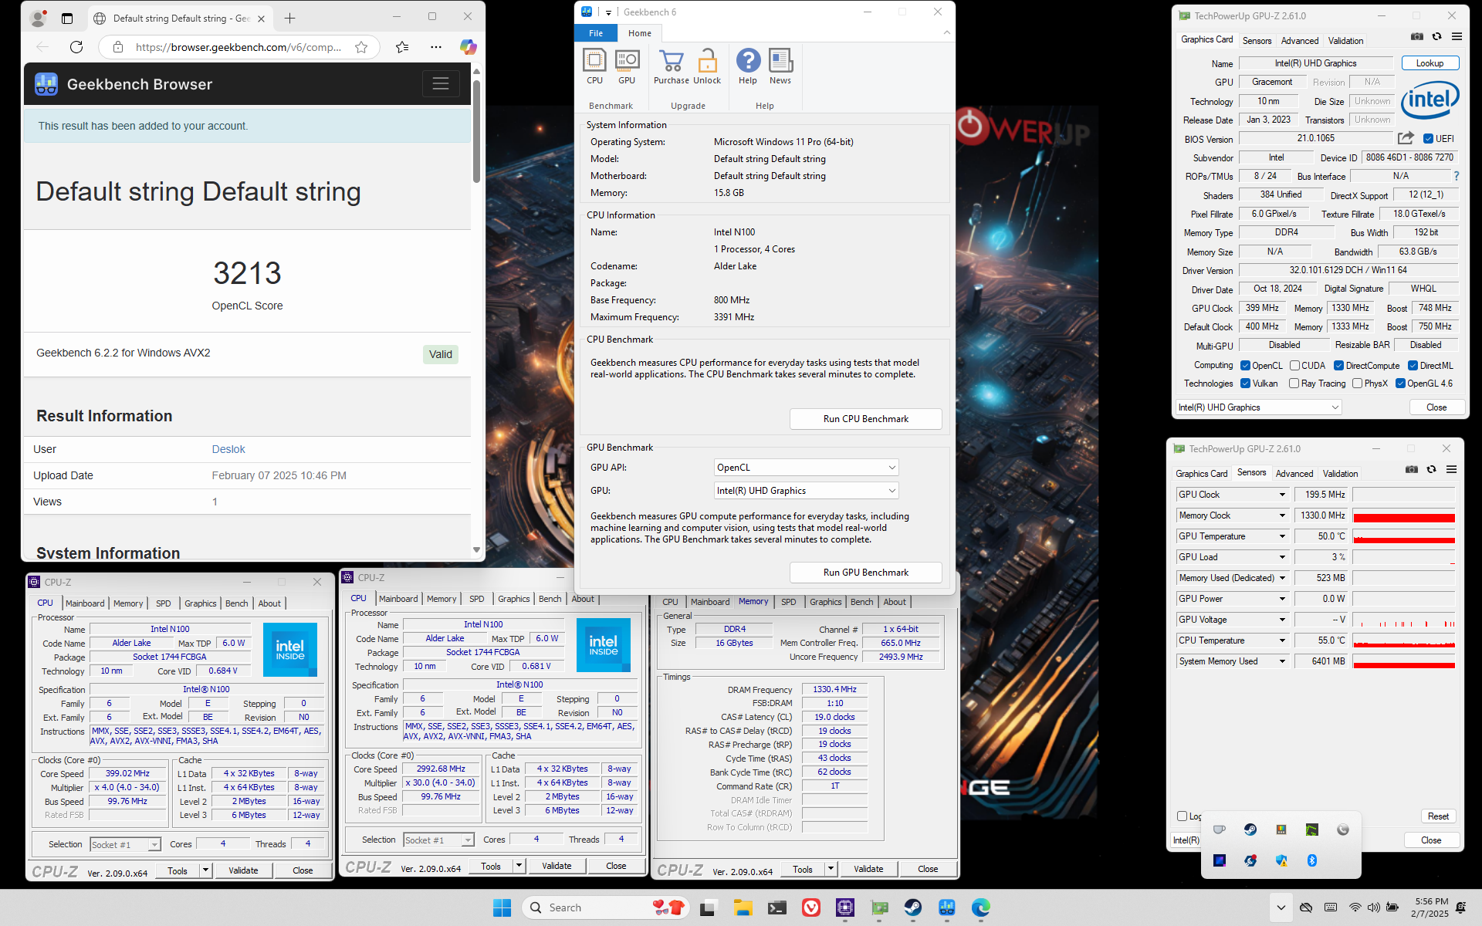Image resolution: width=1482 pixels, height=926 pixels.
Task: Open the hamburger menu in top GPU-Z window
Action: (x=1457, y=36)
